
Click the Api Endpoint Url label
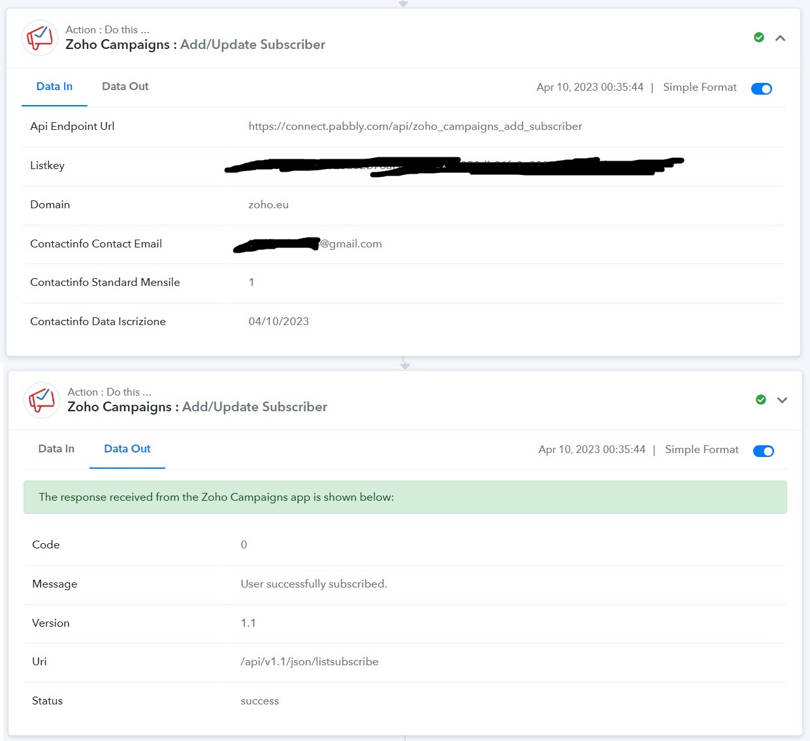point(72,126)
